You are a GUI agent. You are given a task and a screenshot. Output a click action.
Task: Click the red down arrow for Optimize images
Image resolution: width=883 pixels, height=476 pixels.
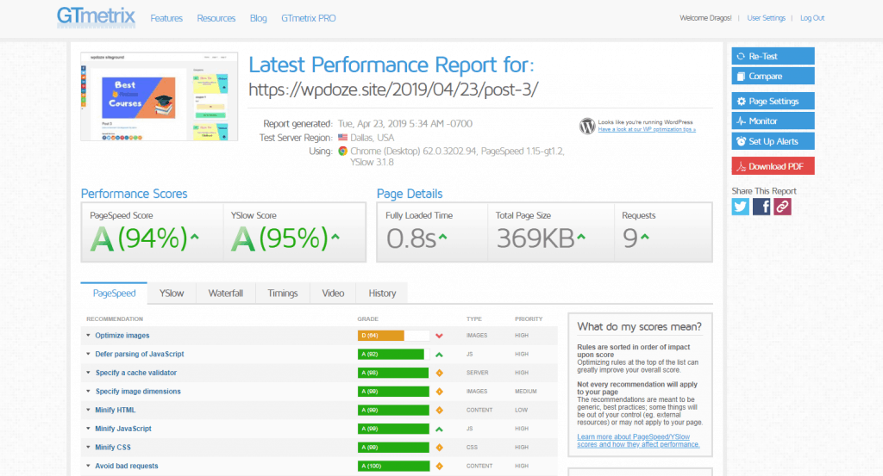[x=439, y=336]
